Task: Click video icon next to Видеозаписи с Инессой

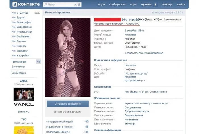Action: pyautogui.click(x=87, y=127)
